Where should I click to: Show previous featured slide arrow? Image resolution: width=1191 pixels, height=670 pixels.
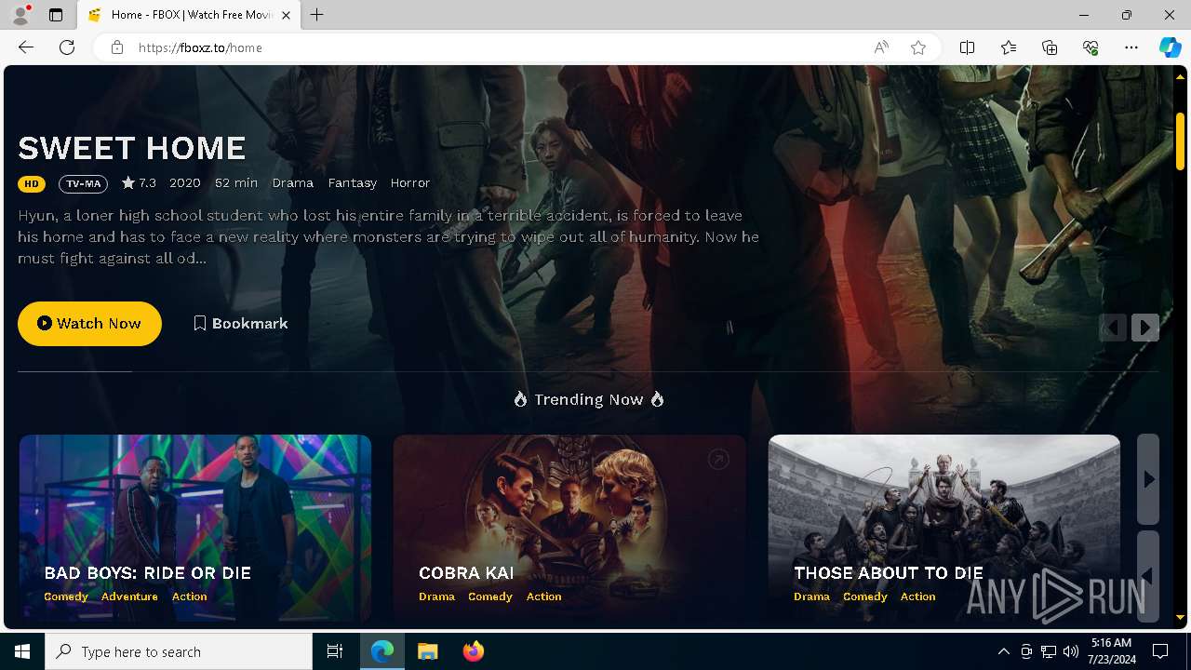point(1113,328)
